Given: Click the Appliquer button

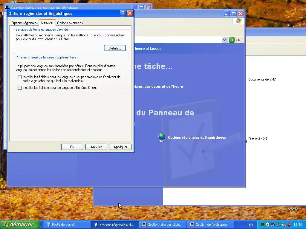Looking at the screenshot, I should coord(120,147).
